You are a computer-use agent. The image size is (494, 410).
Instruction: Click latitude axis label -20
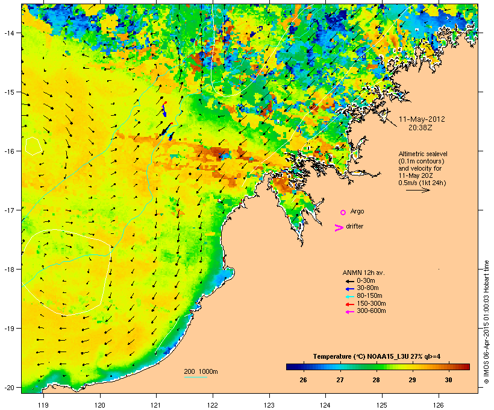[8, 387]
